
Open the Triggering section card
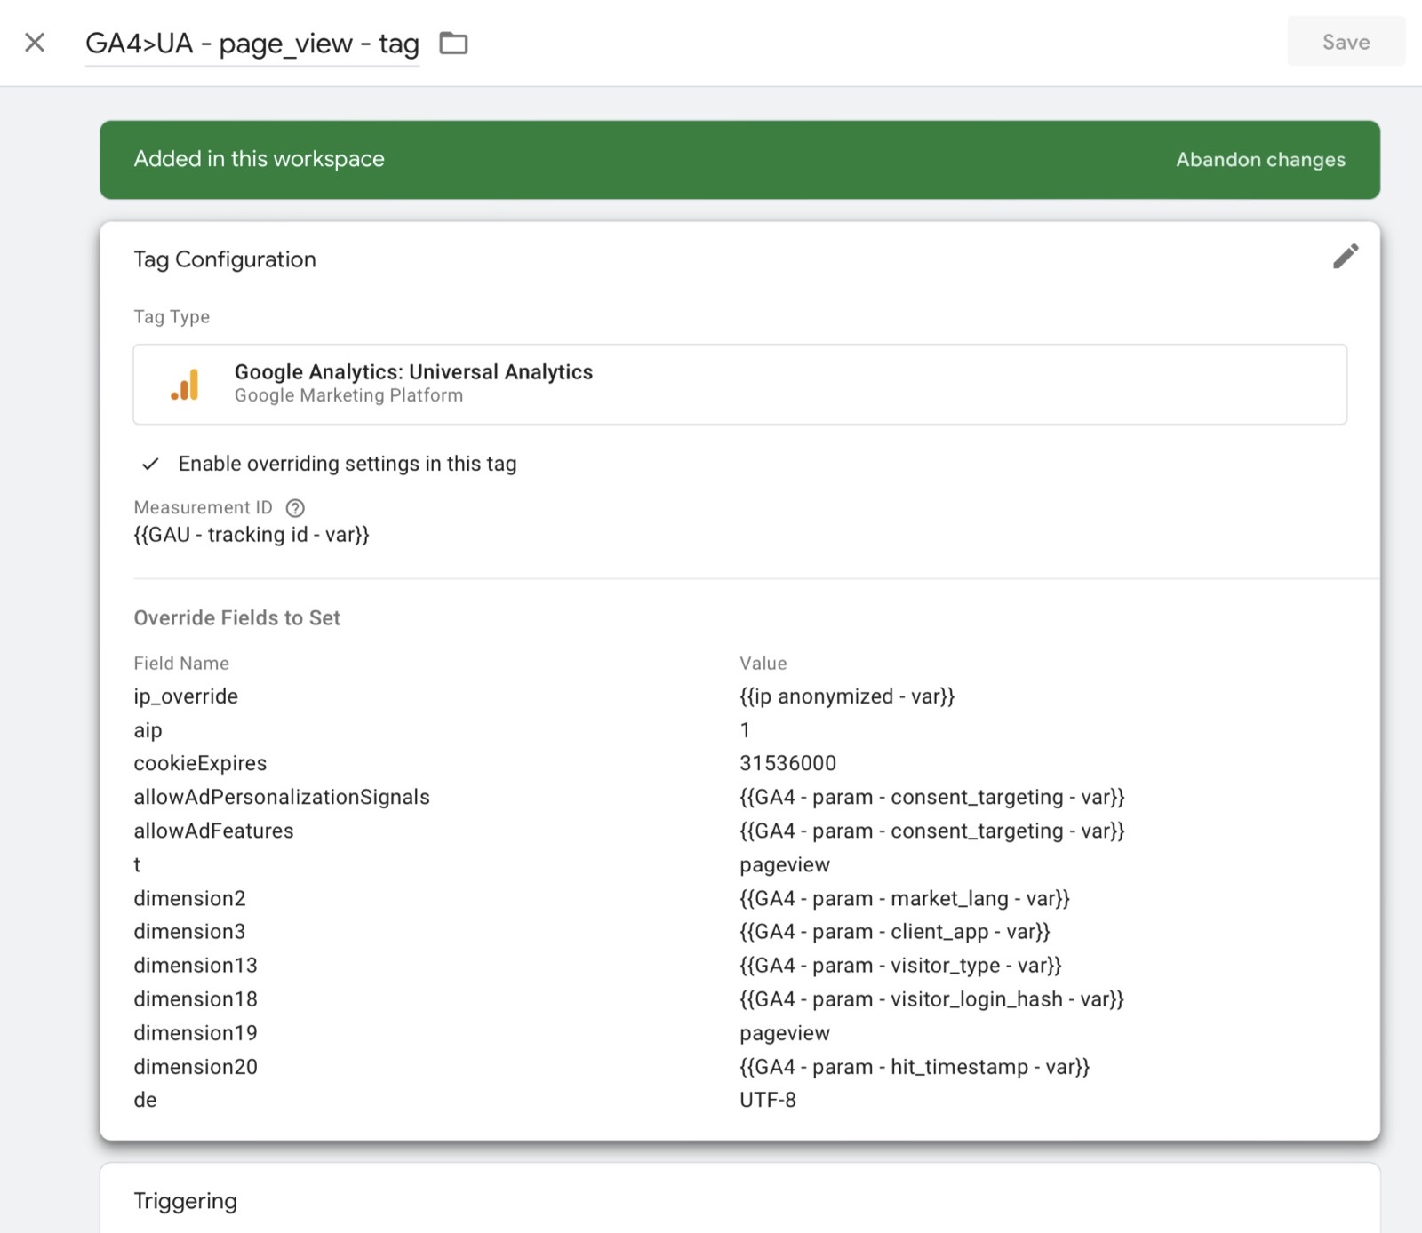point(185,1201)
